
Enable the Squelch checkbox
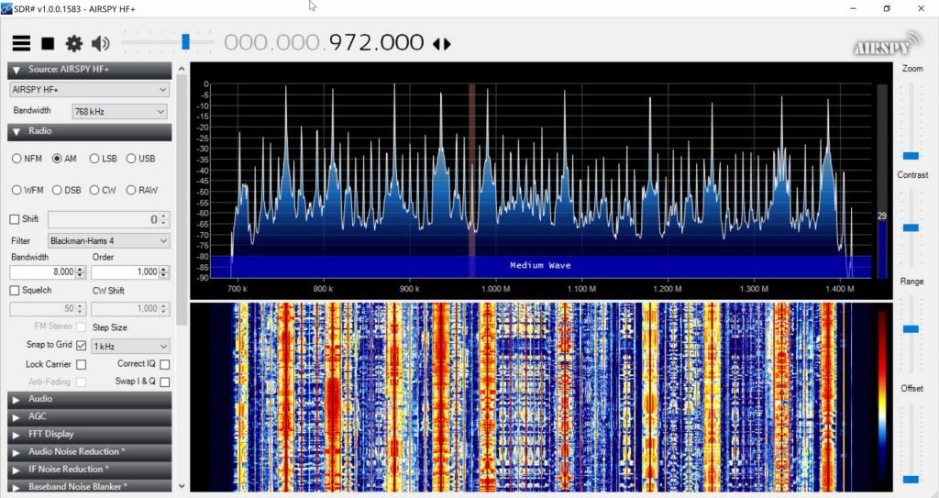14,291
